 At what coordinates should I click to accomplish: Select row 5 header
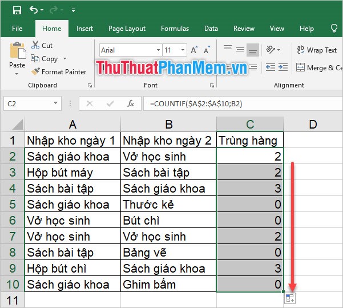(13, 204)
